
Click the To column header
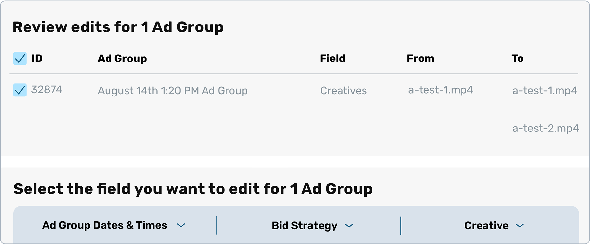(517, 59)
